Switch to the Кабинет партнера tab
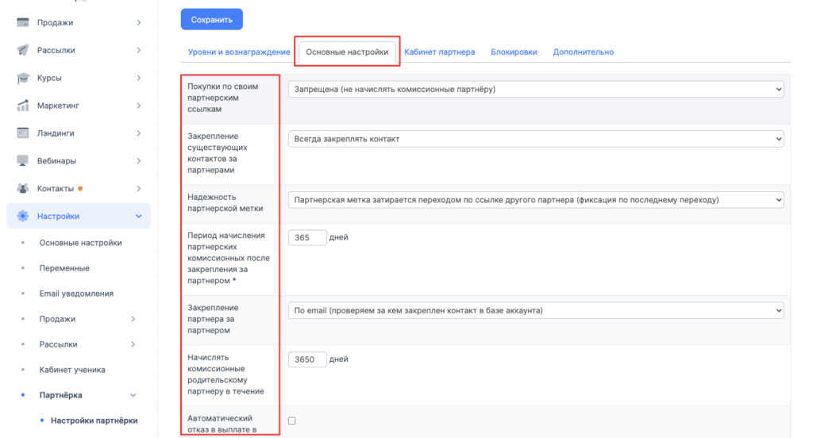813x438 pixels. (439, 52)
